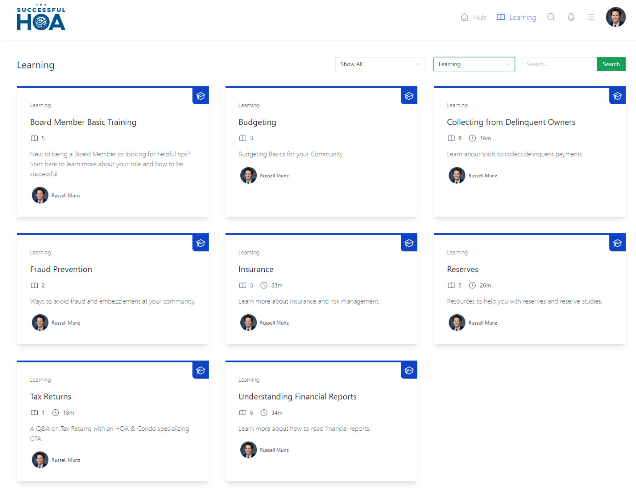Image resolution: width=636 pixels, height=491 pixels.
Task: Open the Insurance course title
Action: tap(256, 269)
